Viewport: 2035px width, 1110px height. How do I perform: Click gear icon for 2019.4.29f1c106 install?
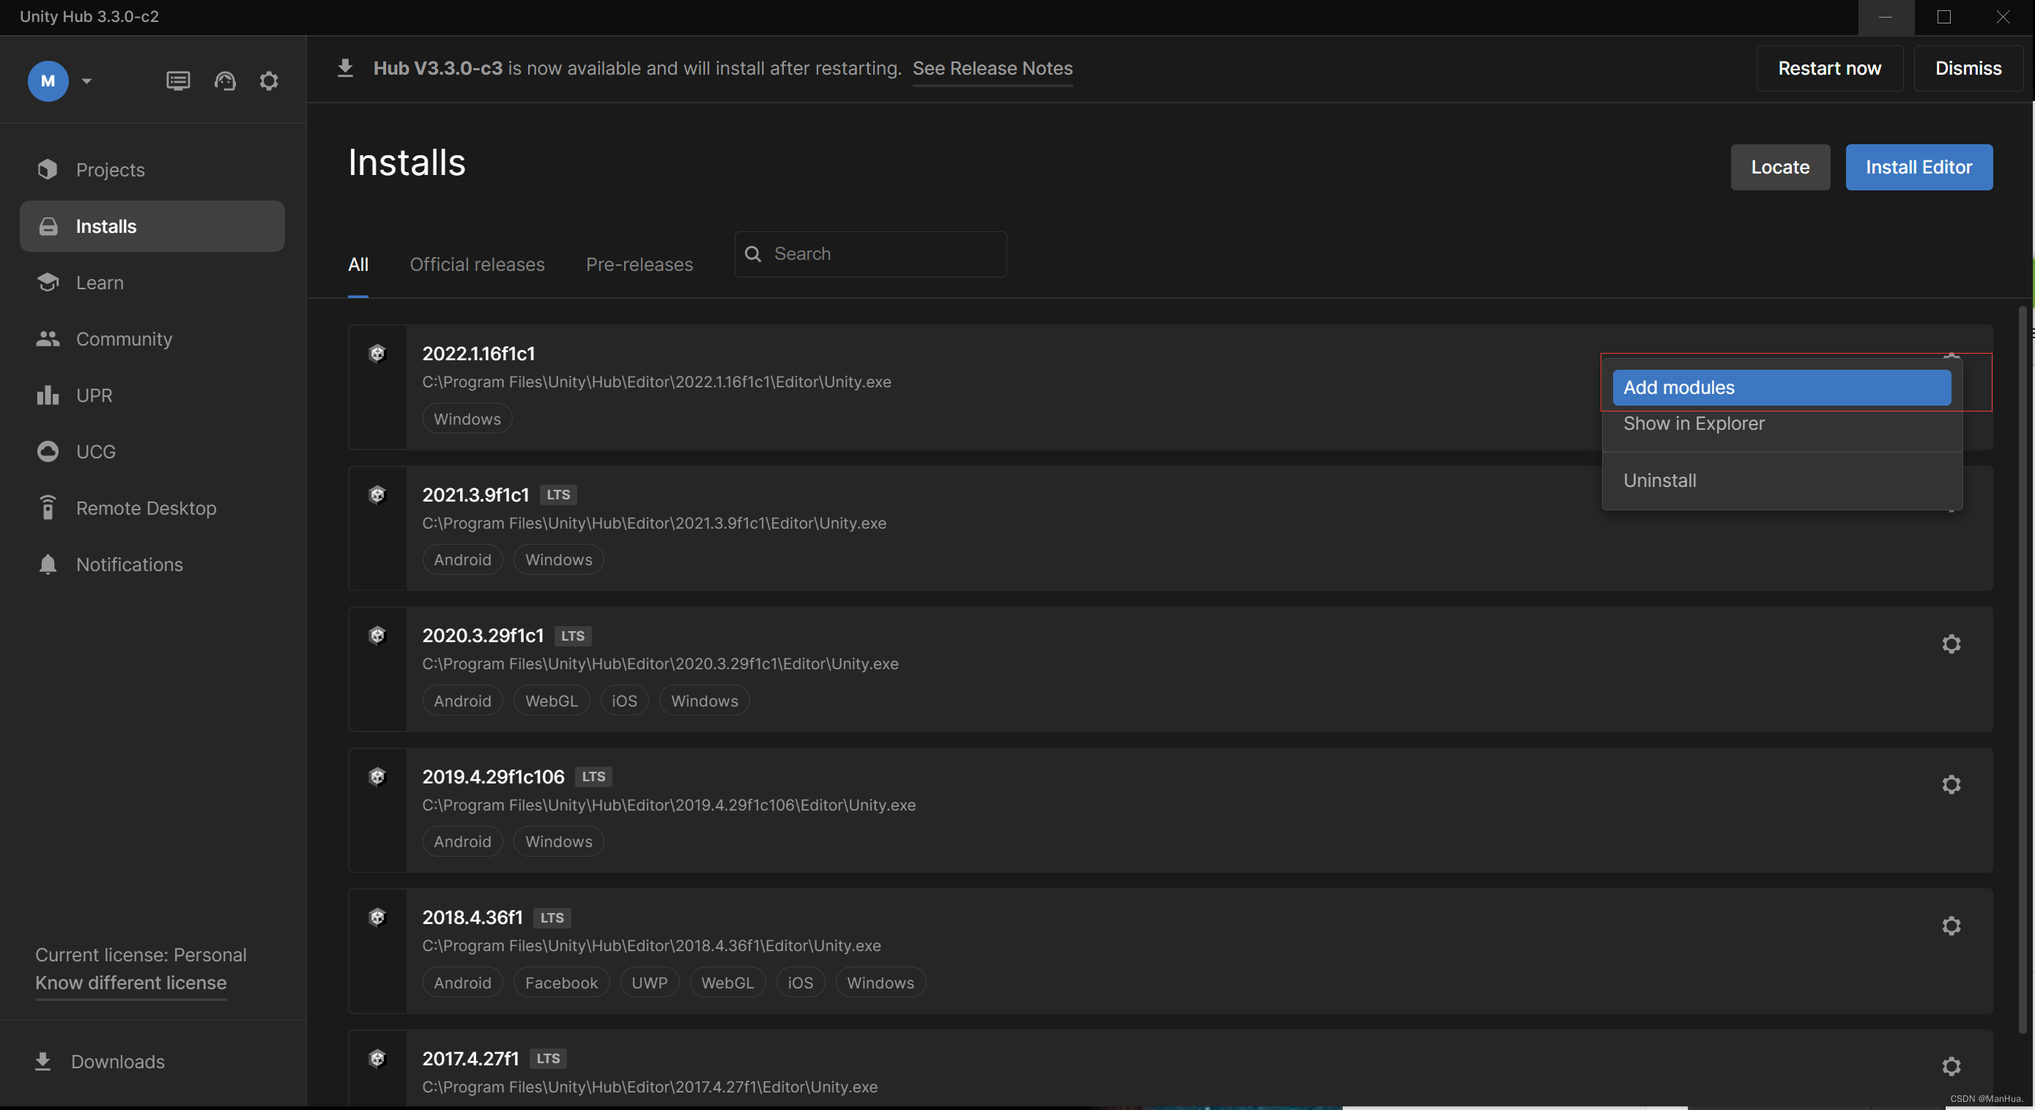point(1951,785)
